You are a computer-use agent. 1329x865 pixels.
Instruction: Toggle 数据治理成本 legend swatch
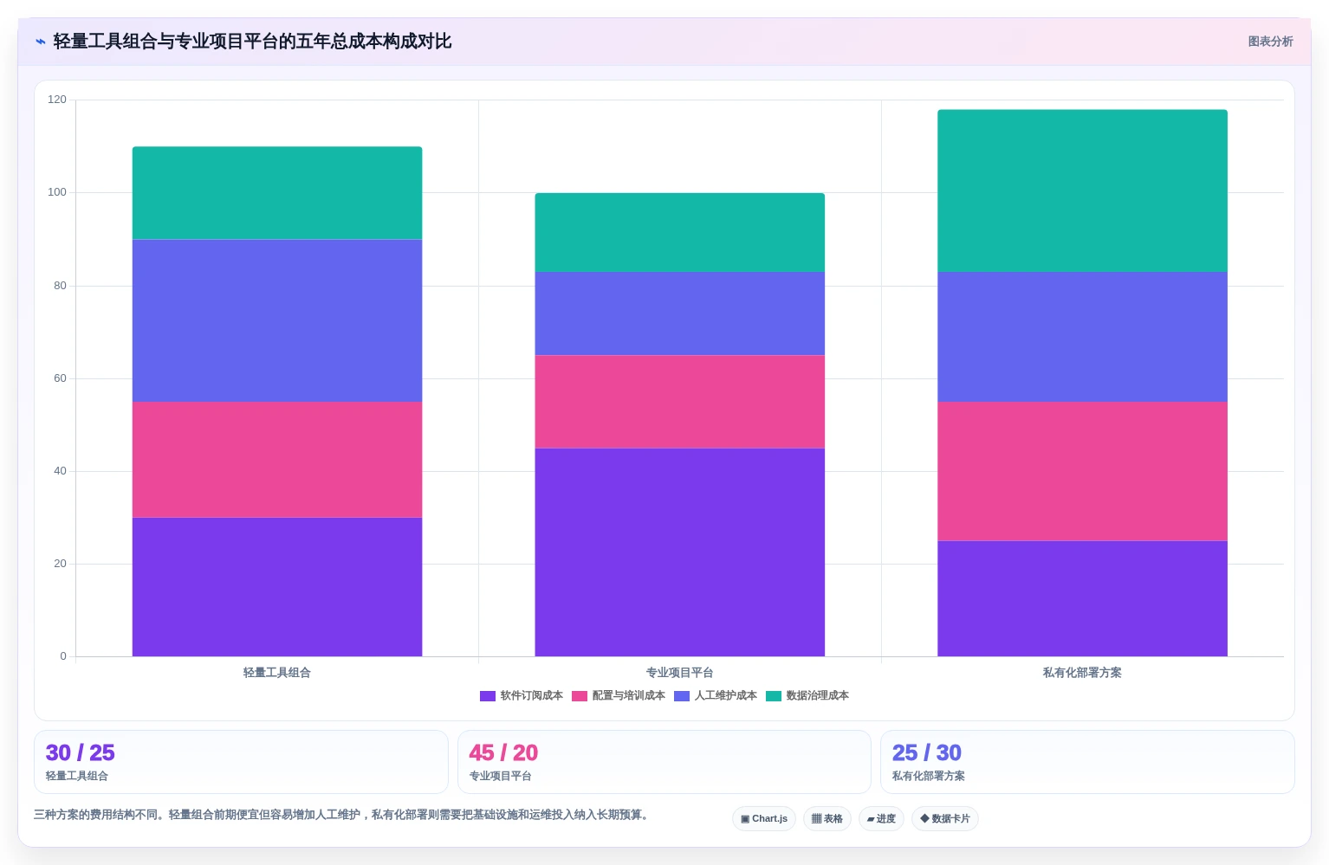pyautogui.click(x=774, y=696)
